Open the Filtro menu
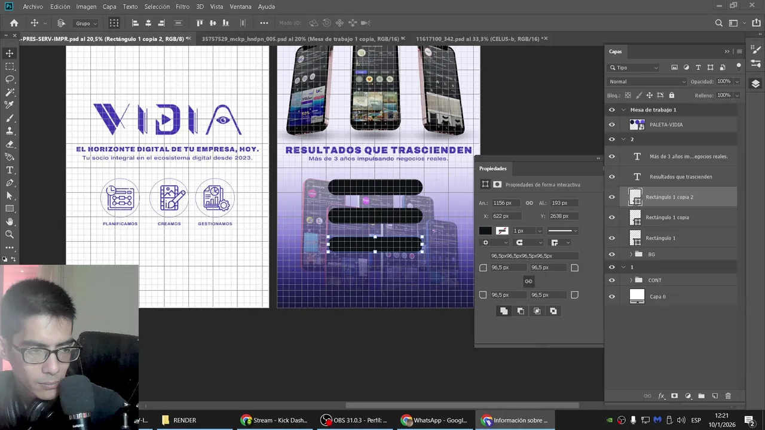765x430 pixels. [182, 7]
